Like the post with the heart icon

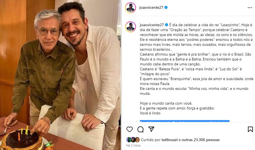click(130, 129)
